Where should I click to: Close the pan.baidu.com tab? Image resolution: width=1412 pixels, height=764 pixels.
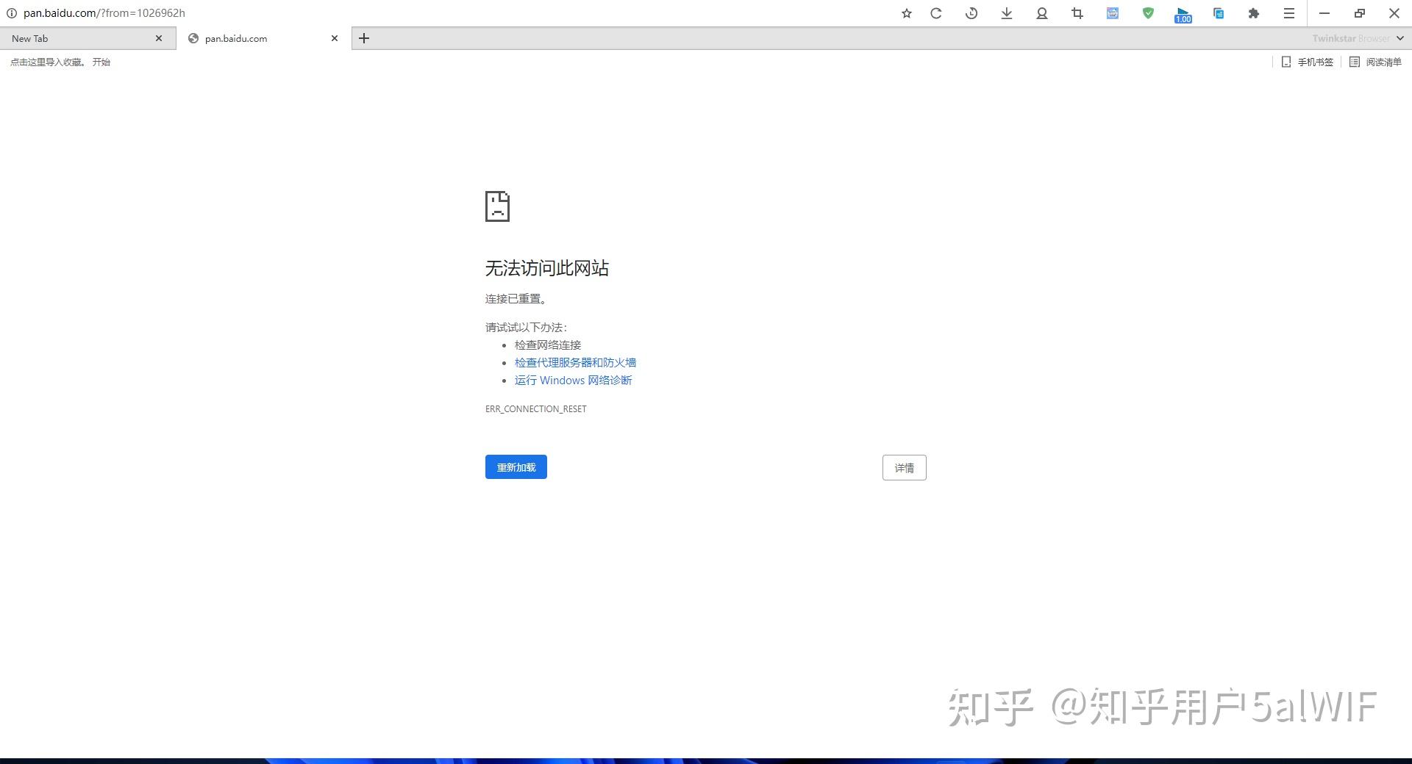tap(335, 38)
